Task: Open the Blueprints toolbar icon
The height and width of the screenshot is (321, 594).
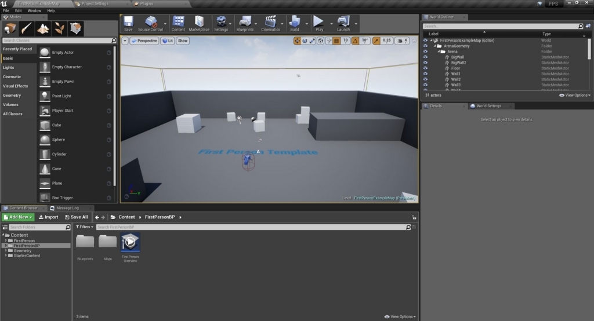Action: click(245, 24)
